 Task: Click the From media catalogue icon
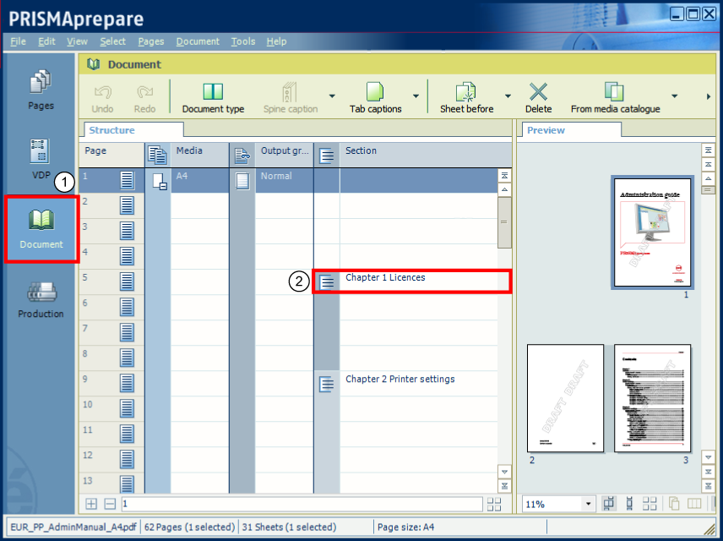click(614, 92)
